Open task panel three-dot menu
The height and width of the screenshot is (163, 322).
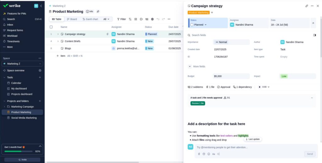point(312,6)
